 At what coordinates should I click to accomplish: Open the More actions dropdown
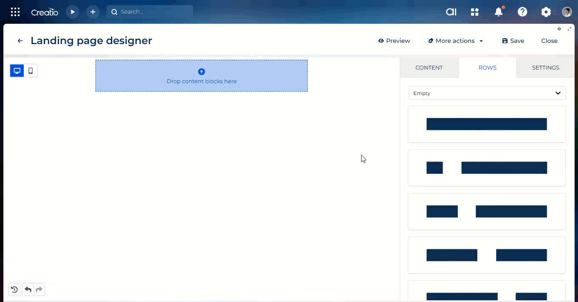click(x=456, y=41)
